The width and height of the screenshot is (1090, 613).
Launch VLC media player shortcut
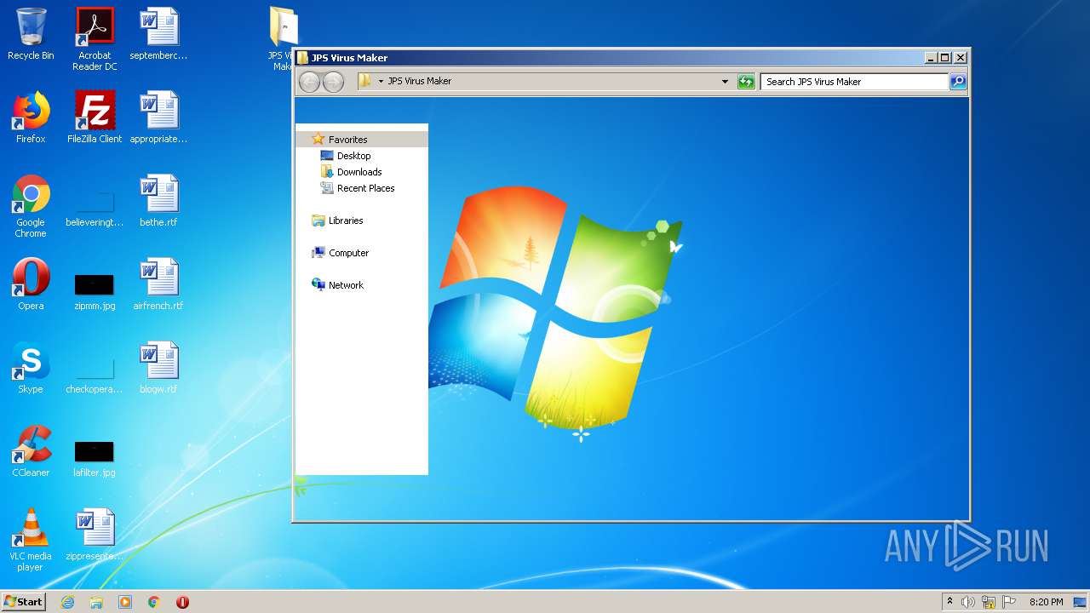tap(31, 540)
